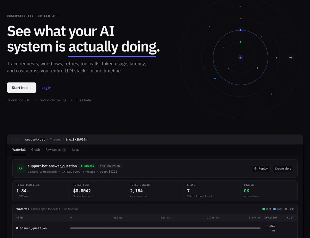Click the answer_question span duration bar

click(165, 228)
